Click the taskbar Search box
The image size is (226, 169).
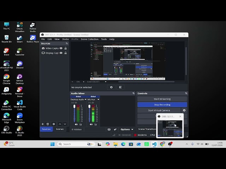pos(76,144)
